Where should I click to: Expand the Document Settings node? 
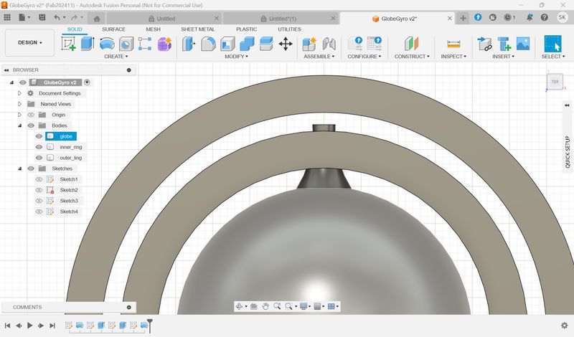(19, 93)
